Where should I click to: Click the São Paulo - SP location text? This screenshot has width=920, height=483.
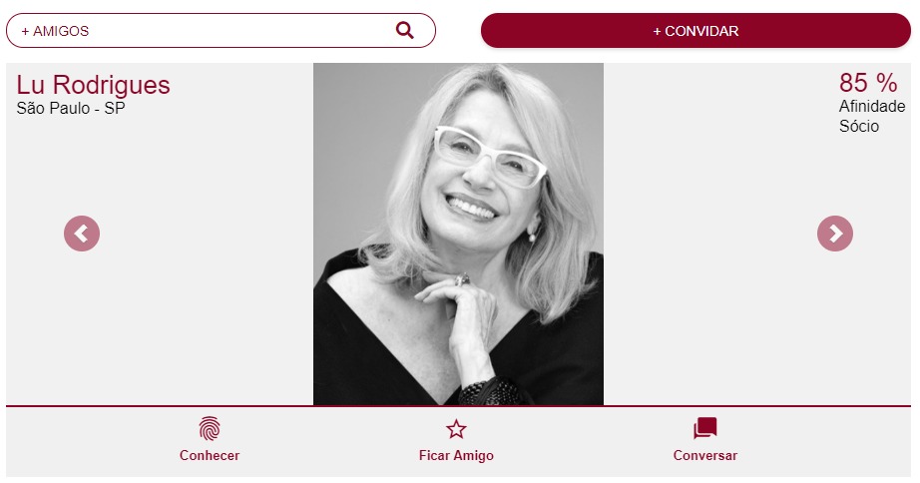click(71, 109)
